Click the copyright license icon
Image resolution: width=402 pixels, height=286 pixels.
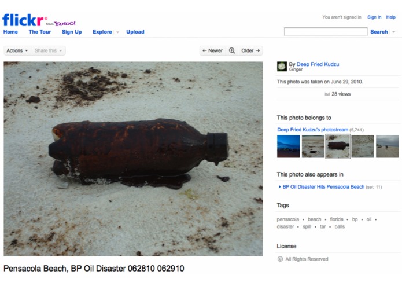tap(280, 259)
